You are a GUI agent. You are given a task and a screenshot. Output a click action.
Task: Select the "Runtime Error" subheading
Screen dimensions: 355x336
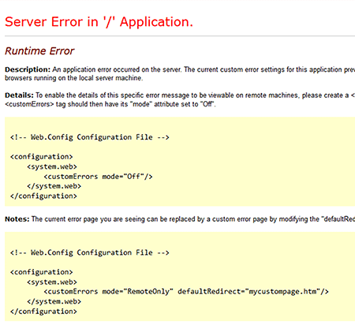(x=39, y=51)
